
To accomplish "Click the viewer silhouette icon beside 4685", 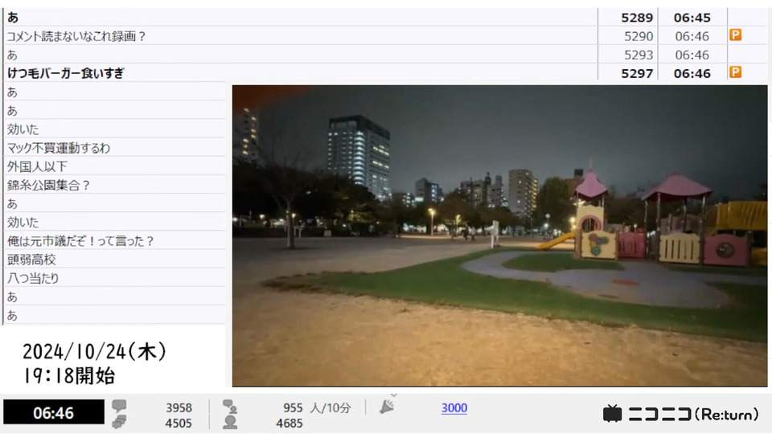I will [x=230, y=422].
